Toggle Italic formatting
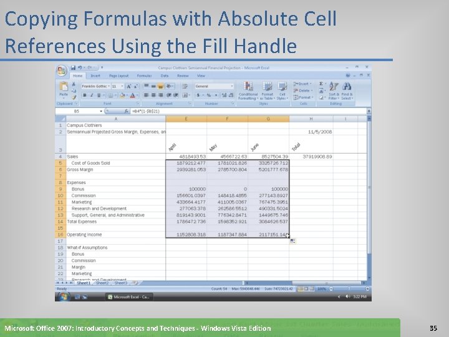Screen dimensions: 449x337 coord(92,95)
